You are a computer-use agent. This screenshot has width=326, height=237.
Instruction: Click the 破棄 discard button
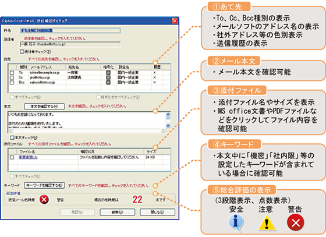coord(117,213)
